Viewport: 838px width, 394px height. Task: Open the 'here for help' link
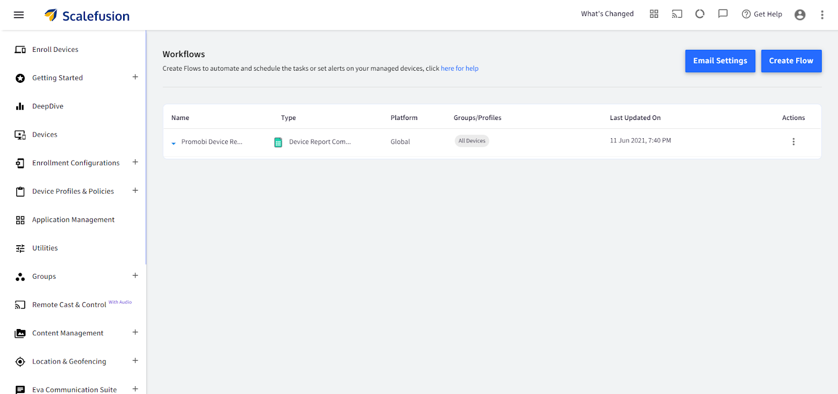pos(459,69)
